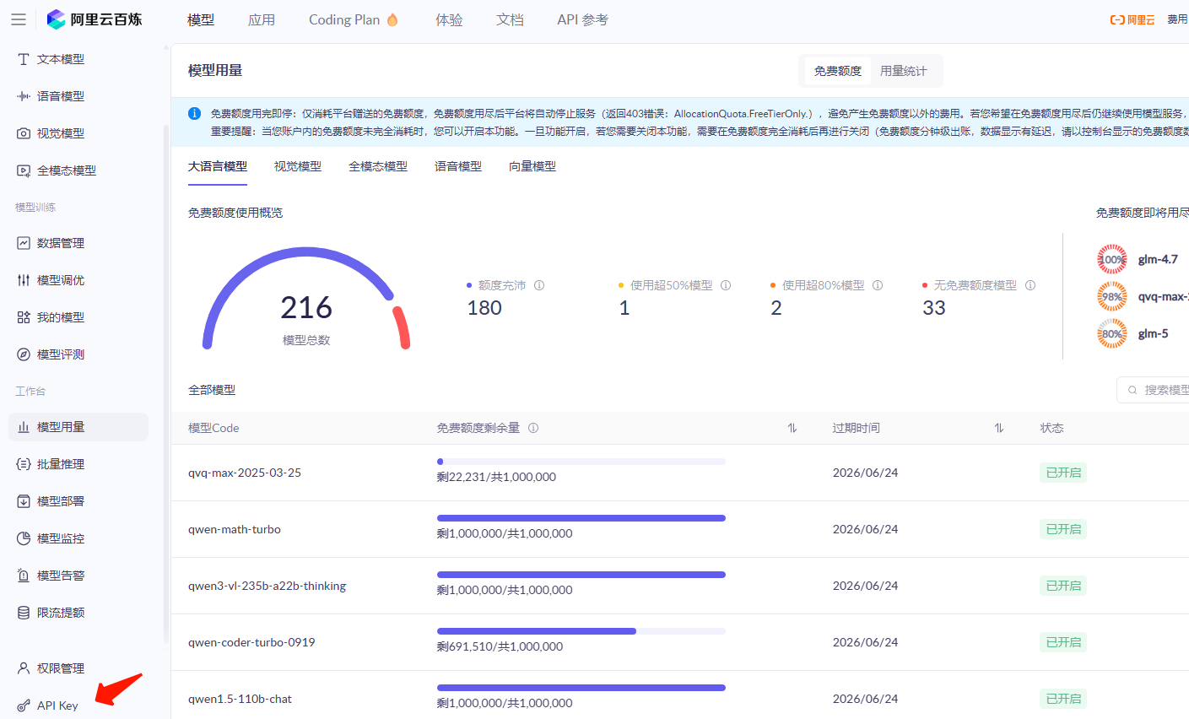Click the 视觉模型 camera icon
1189x719 pixels.
click(x=24, y=133)
